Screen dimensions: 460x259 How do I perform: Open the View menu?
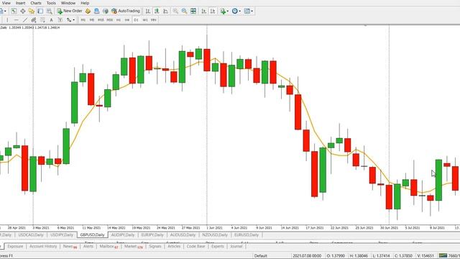pyautogui.click(x=6, y=3)
